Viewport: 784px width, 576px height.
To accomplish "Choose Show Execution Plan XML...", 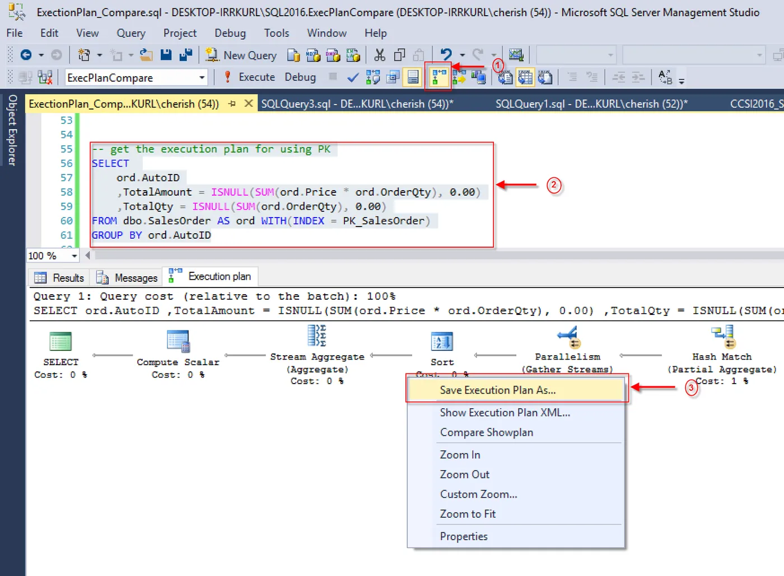I will (x=516, y=413).
